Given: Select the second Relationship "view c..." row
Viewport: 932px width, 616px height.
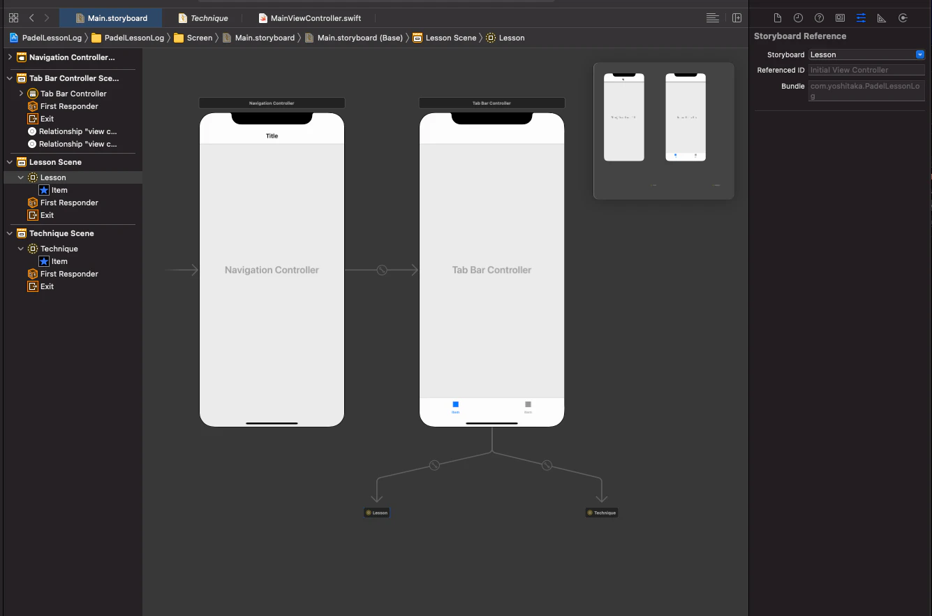Looking at the screenshot, I should [72, 144].
